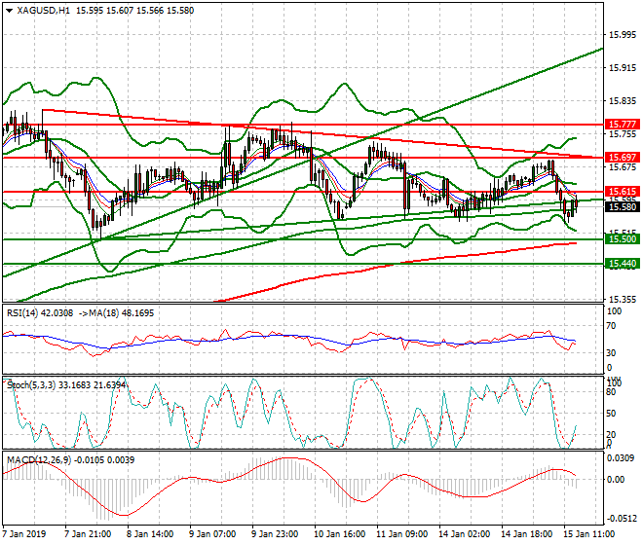Click the 15.755 price axis value
This screenshot has width=643, height=545.
[x=623, y=134]
